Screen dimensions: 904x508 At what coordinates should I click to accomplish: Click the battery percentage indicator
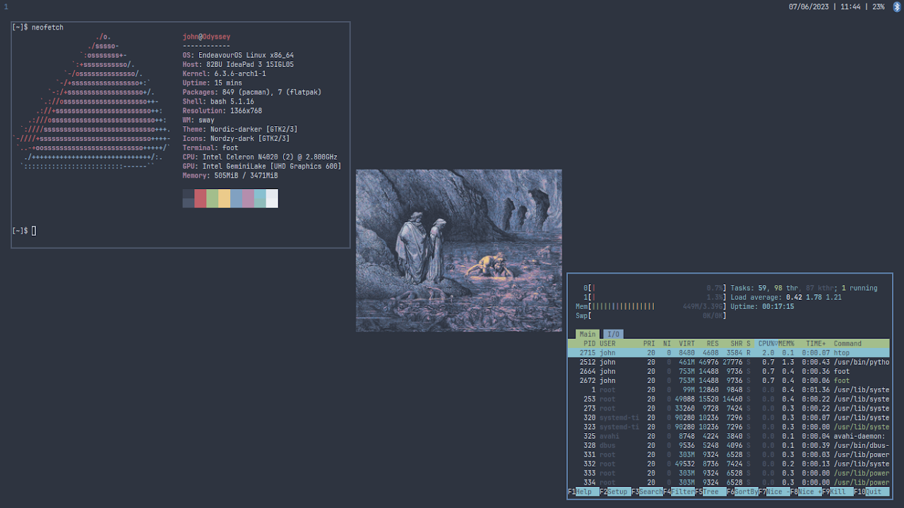(x=878, y=6)
